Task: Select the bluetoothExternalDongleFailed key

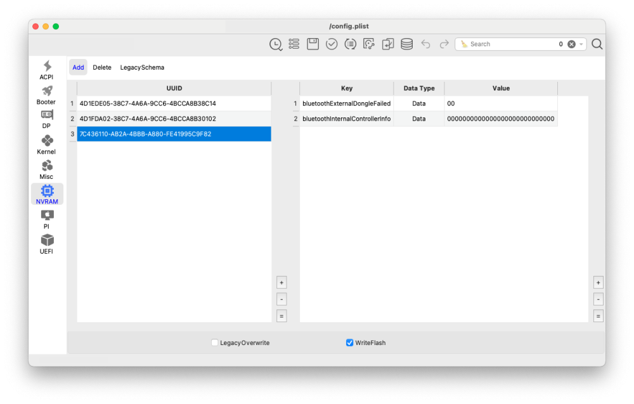Action: tap(347, 103)
